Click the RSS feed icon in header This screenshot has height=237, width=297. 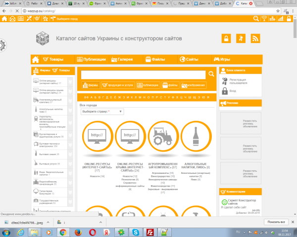point(255,39)
